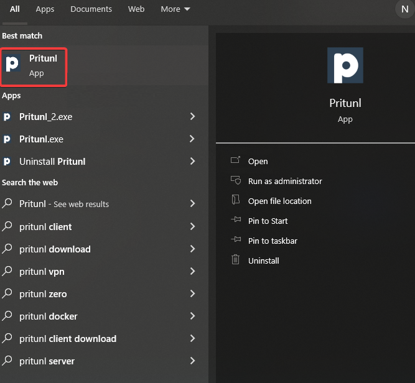
Task: Choose Open file location
Action: pyautogui.click(x=280, y=201)
